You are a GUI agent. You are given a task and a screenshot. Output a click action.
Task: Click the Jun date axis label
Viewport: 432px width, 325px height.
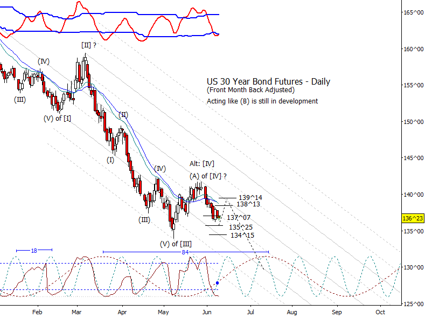[207, 312]
